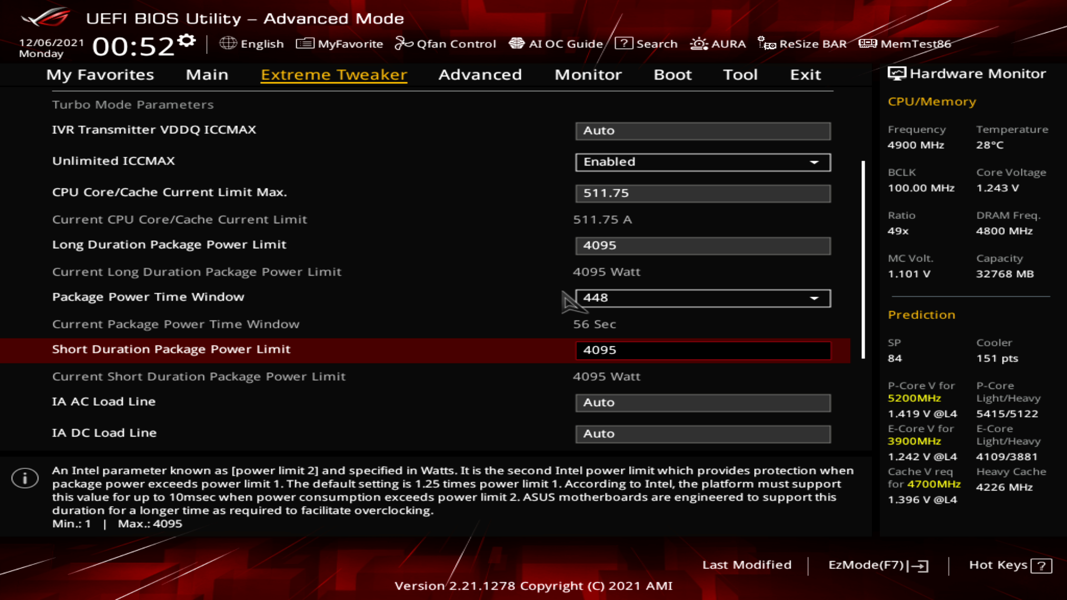Open Package Power Time Window dropdown
This screenshot has height=600, width=1067.
coord(702,298)
